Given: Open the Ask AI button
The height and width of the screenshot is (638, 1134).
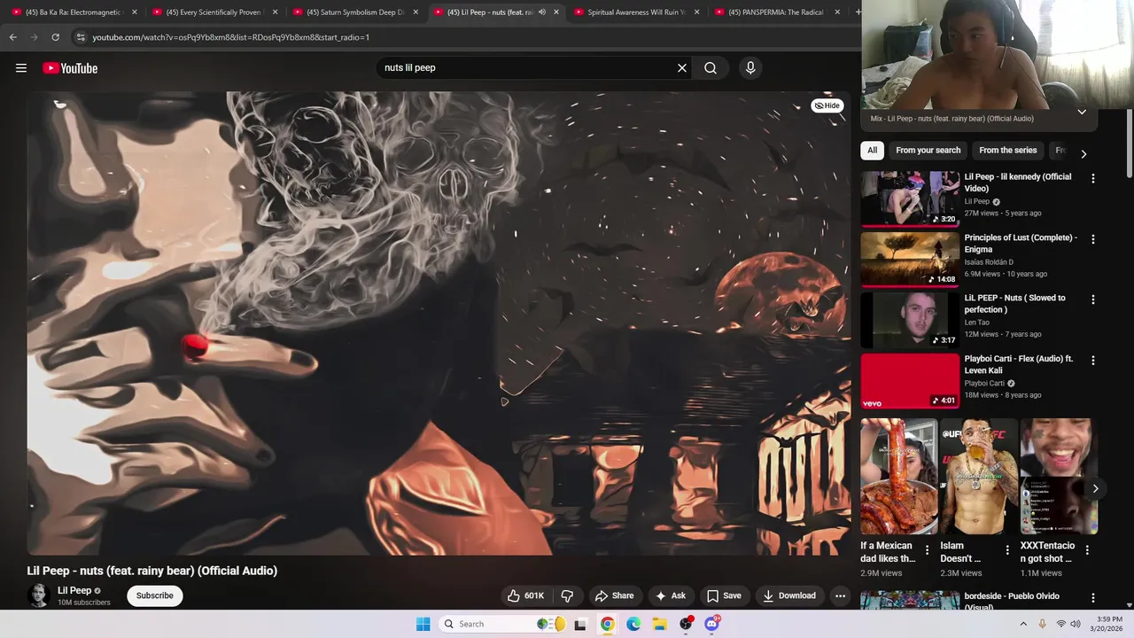Looking at the screenshot, I should pyautogui.click(x=670, y=595).
